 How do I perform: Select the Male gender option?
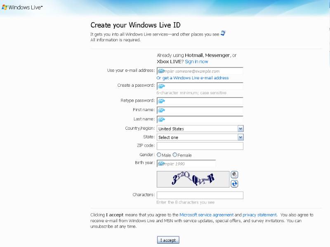159,155
